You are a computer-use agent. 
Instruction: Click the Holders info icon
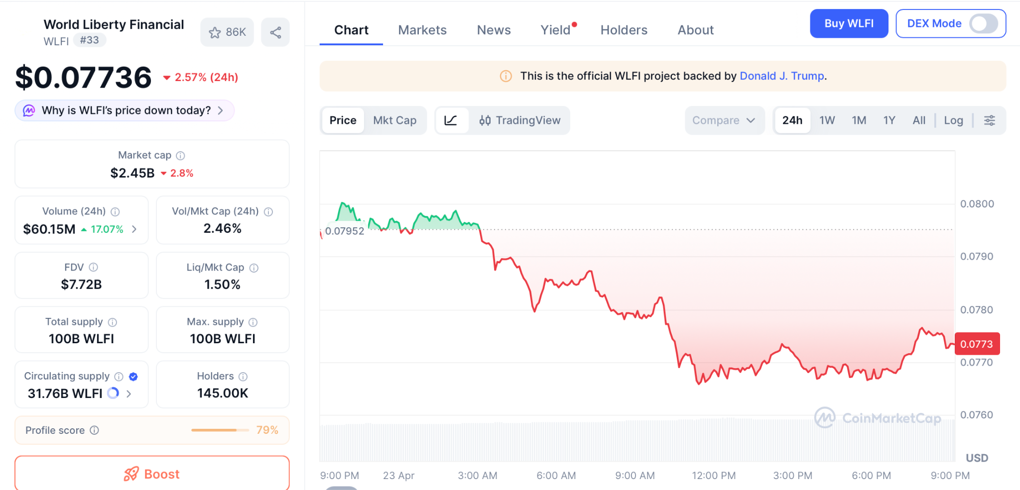(x=243, y=377)
